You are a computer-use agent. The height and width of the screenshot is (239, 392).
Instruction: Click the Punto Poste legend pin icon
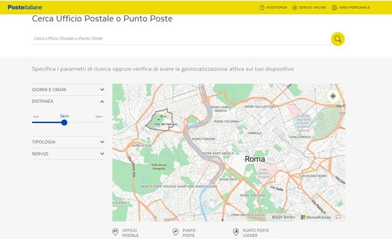175,232
